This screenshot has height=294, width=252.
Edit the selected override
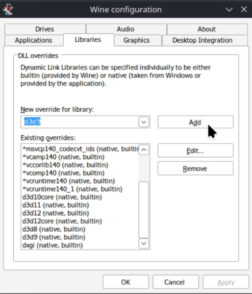click(x=196, y=150)
